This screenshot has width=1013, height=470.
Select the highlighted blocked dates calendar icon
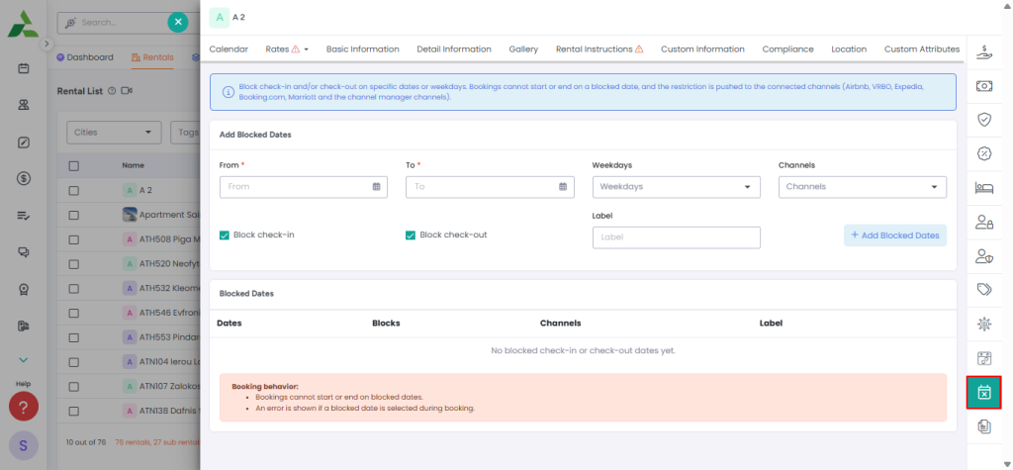point(983,393)
